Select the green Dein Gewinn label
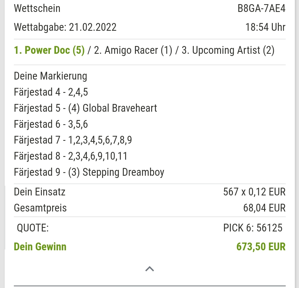This screenshot has height=288, width=299. [x=40, y=246]
